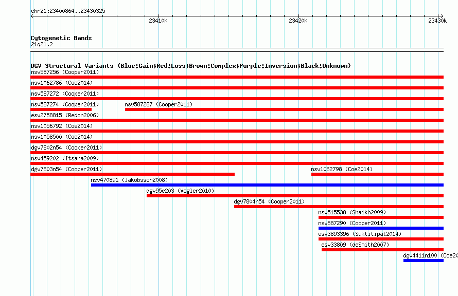This screenshot has width=458, height=296.
Task: Click the red bar of dgv7804n54
Action: coord(339,207)
